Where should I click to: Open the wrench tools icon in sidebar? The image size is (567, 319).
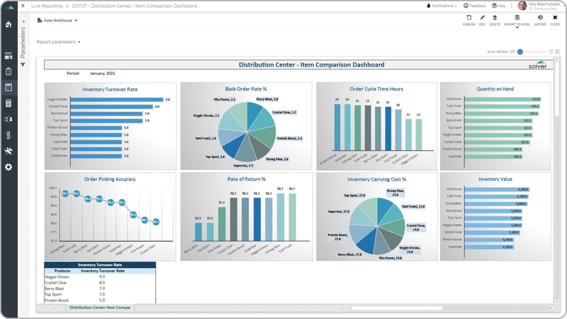tap(8, 151)
